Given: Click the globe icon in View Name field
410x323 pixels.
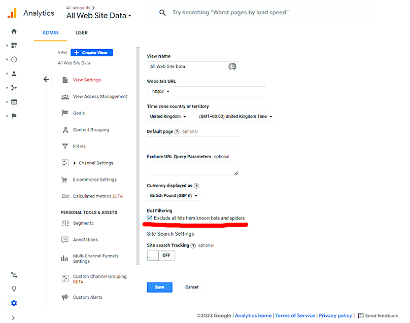Looking at the screenshot, I should point(232,66).
